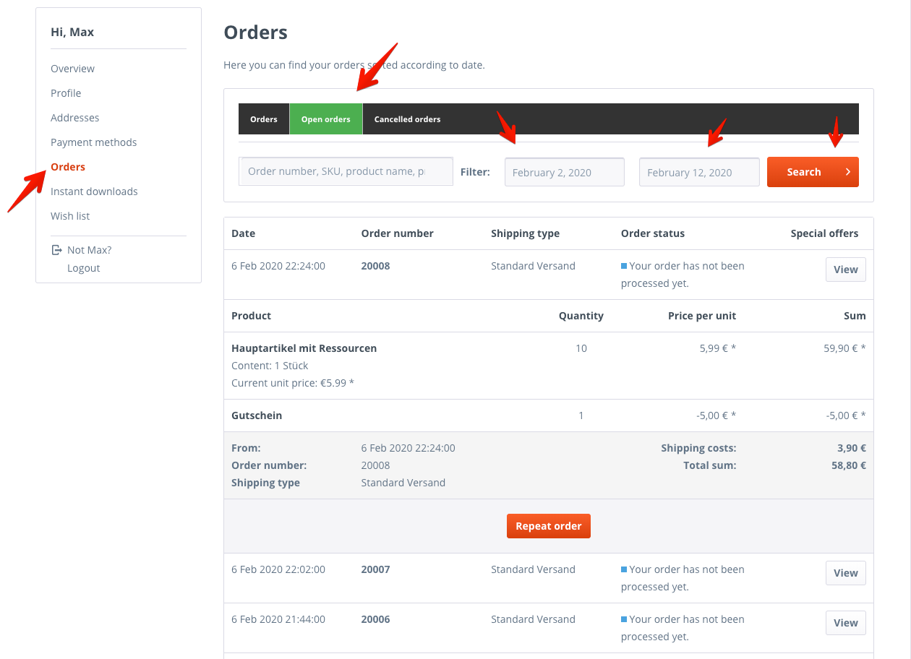Focus the order number search field
911x659 pixels.
pyautogui.click(x=346, y=171)
